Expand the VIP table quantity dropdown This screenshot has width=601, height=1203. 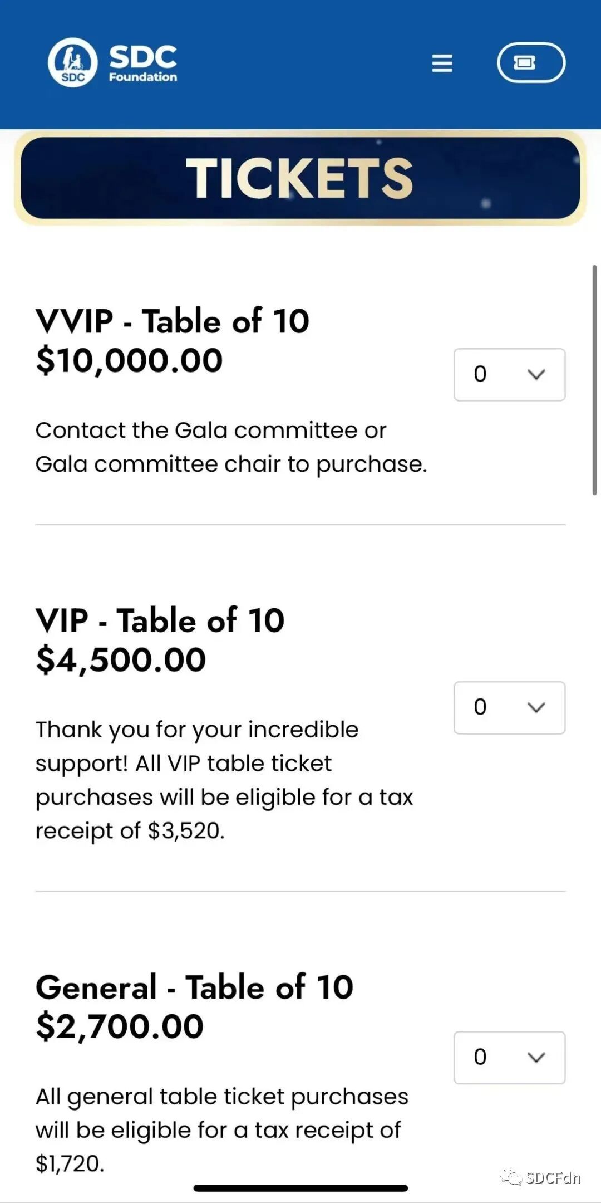tap(509, 707)
